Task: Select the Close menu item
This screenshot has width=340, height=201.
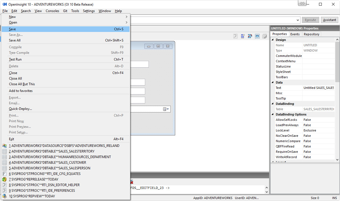Action: coord(66,73)
